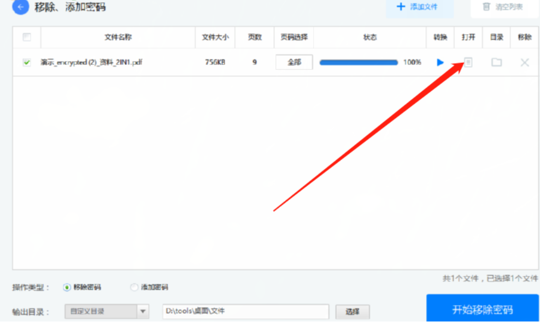This screenshot has width=540, height=322.
Task: Remove the file with the X icon
Action: tap(525, 62)
